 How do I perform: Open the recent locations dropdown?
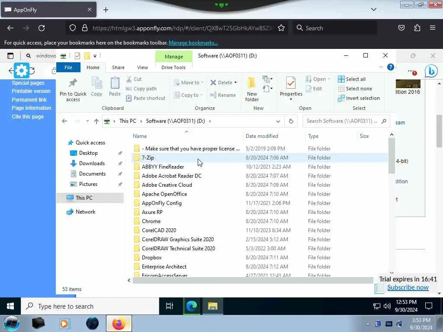click(x=87, y=121)
